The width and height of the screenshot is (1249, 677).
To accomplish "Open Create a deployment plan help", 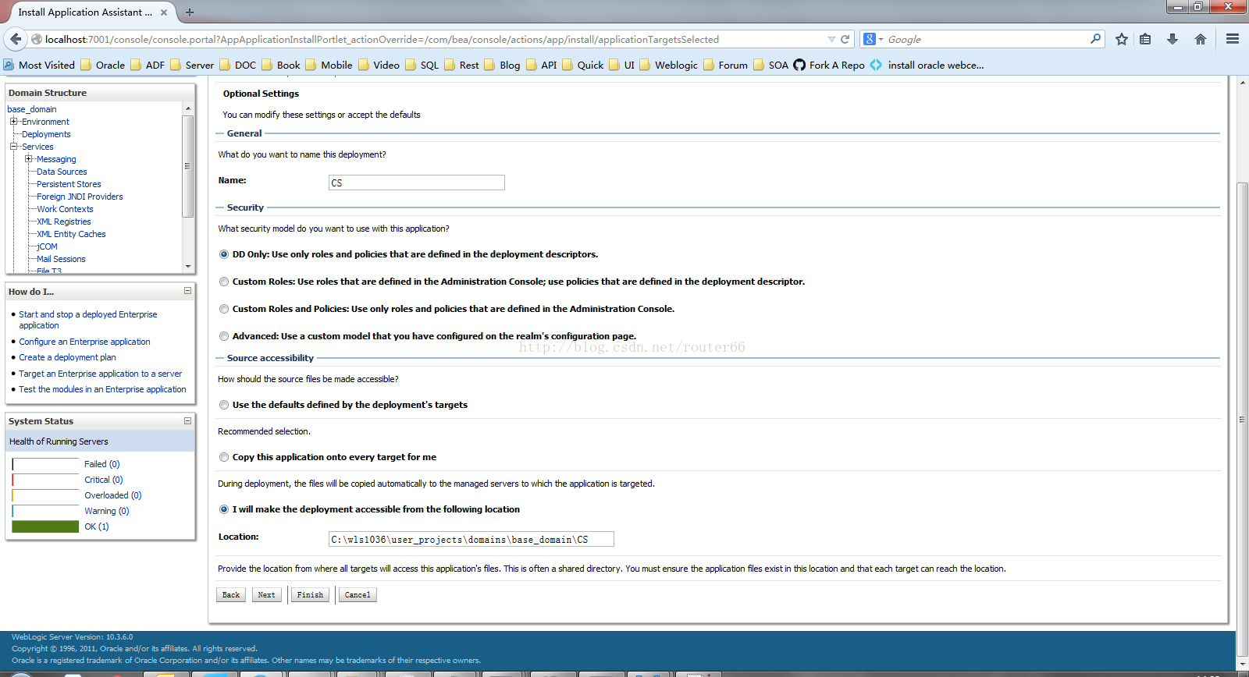I will tap(67, 357).
